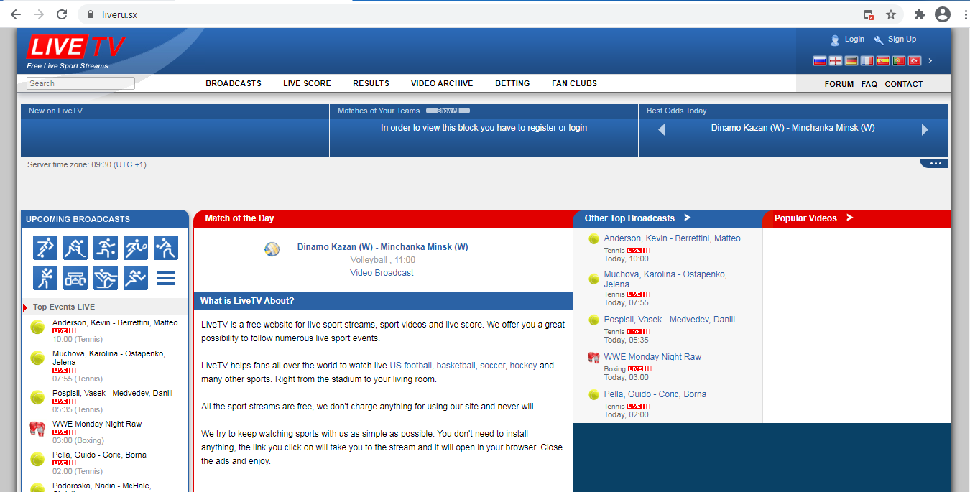Click the reload page button in browser

62,14
